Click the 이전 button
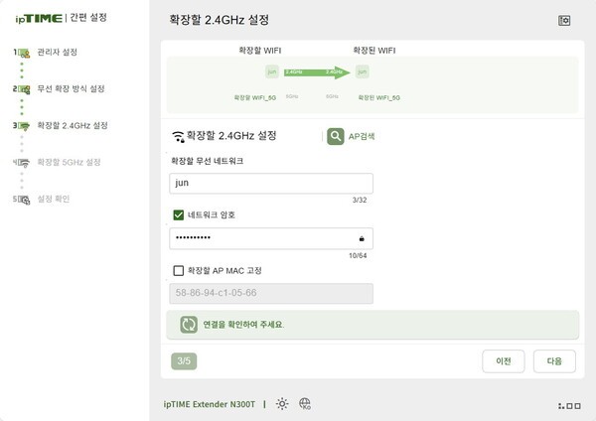 point(504,361)
